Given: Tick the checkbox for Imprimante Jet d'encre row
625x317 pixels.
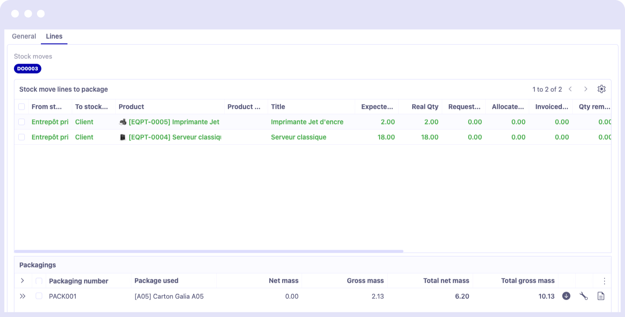Looking at the screenshot, I should [21, 122].
